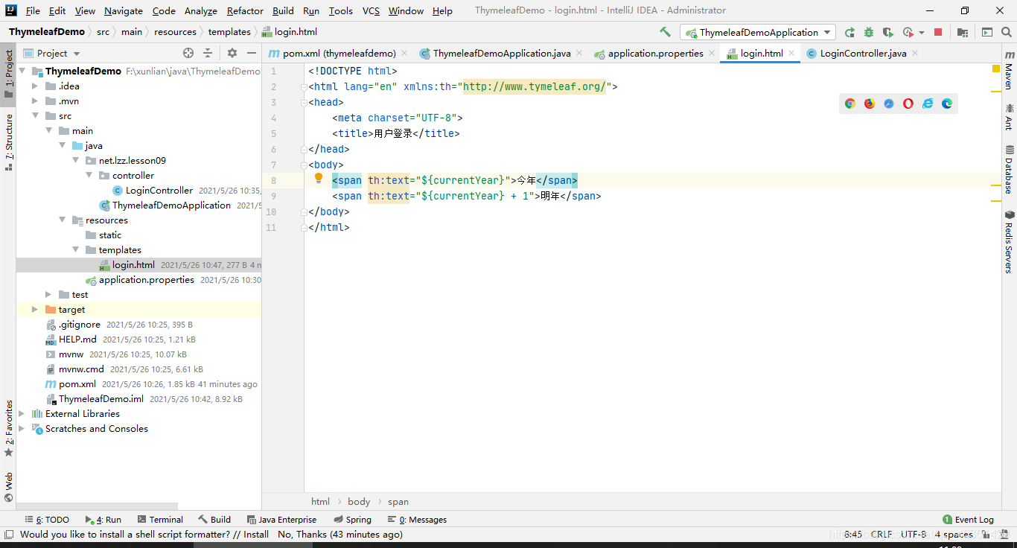Open the Project view selector dropdown
This screenshot has height=548, width=1017.
[x=51, y=53]
